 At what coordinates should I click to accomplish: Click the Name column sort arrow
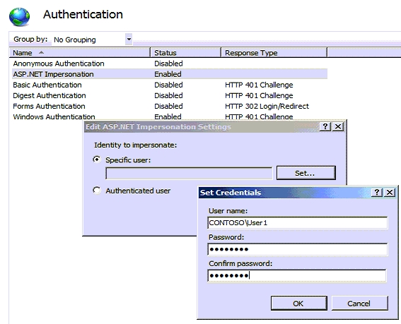[41, 53]
